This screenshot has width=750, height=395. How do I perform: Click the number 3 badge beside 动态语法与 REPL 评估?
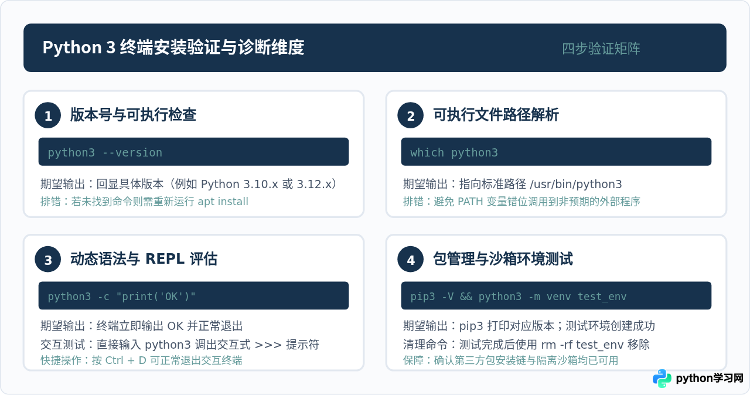(x=48, y=259)
